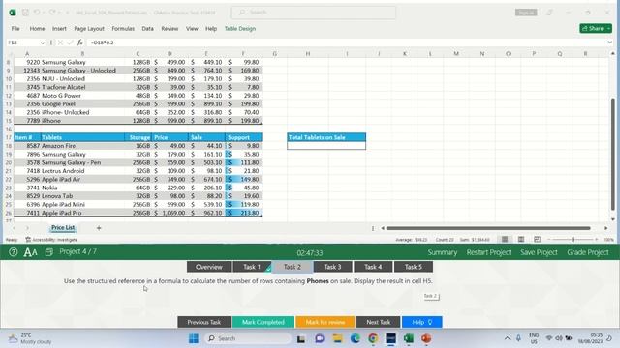Viewport: 620px width, 348px height.
Task: Open the File menu
Action: pos(15,28)
